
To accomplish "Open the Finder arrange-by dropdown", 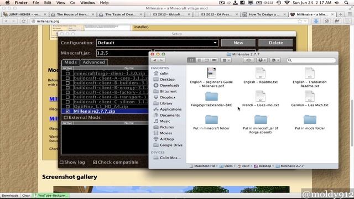I will click(226, 60).
